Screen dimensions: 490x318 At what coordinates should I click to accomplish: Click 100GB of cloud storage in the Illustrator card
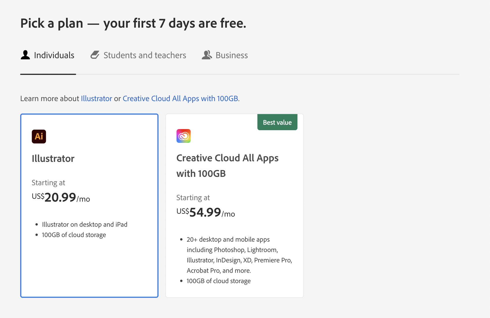(74, 235)
